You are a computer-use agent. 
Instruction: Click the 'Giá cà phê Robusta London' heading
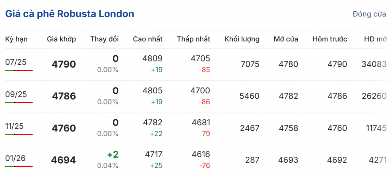(x=69, y=14)
